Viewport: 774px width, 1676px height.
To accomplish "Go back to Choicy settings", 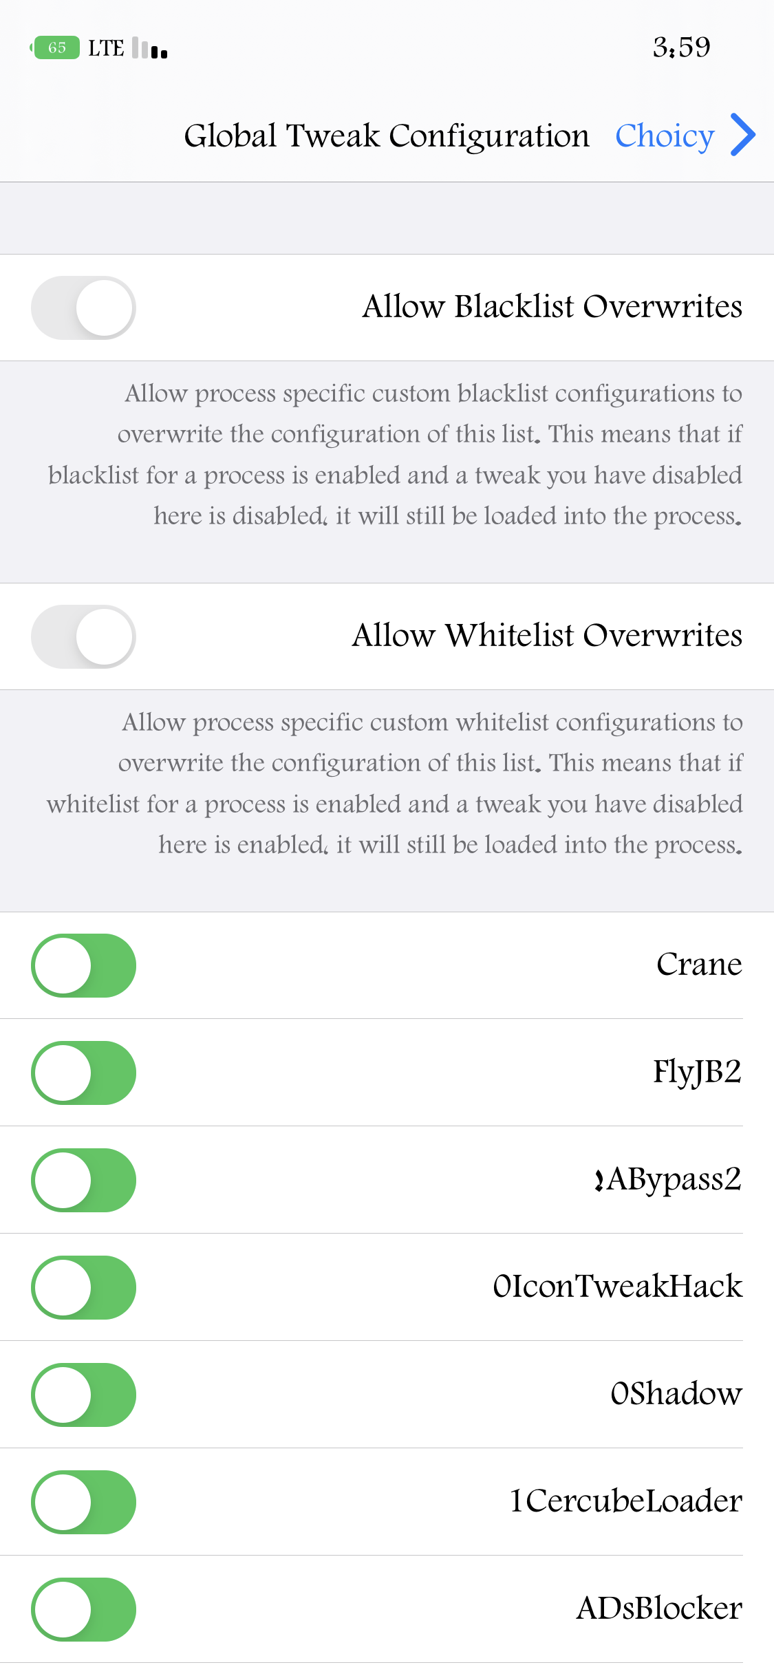I will point(665,136).
